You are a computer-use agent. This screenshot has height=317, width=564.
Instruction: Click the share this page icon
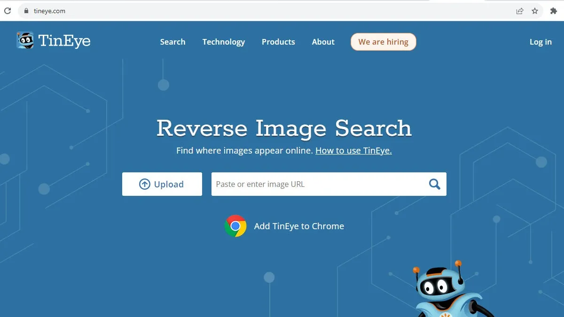click(x=520, y=11)
